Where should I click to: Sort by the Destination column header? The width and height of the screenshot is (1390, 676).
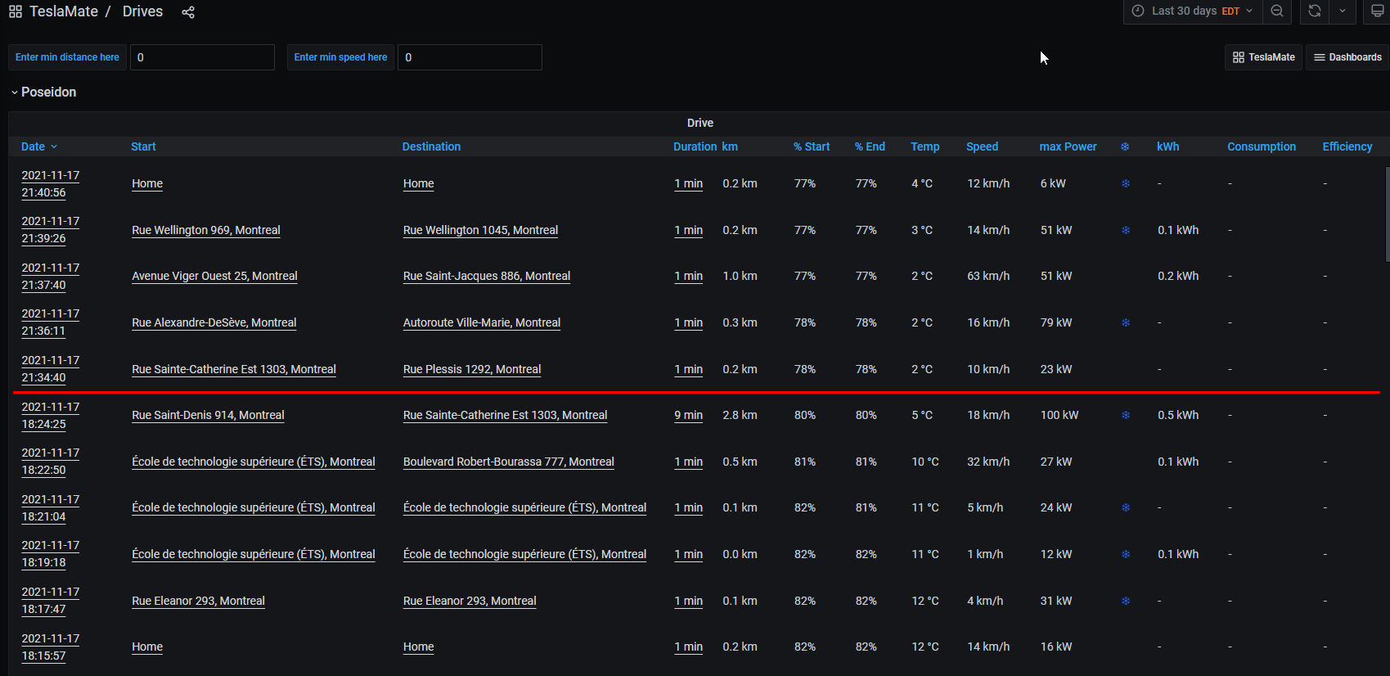431,146
